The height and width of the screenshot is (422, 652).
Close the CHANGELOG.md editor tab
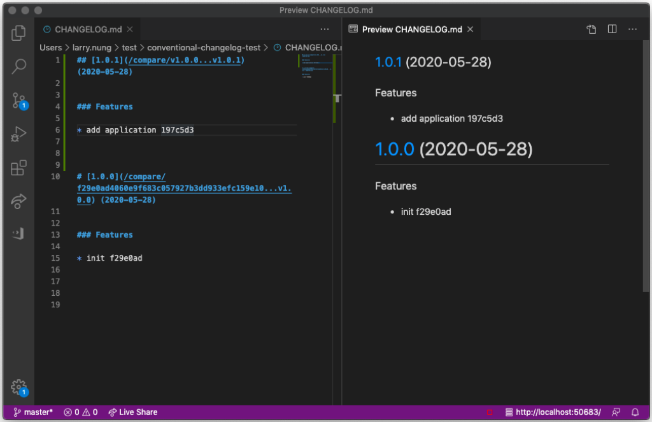[130, 29]
